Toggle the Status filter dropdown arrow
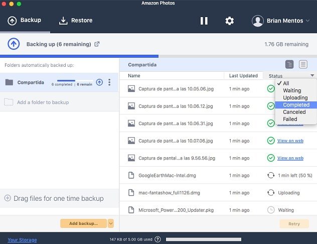 312,75
